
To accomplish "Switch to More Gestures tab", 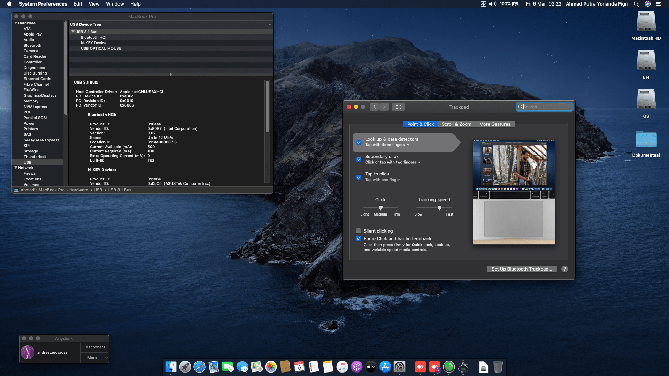I will pos(495,124).
